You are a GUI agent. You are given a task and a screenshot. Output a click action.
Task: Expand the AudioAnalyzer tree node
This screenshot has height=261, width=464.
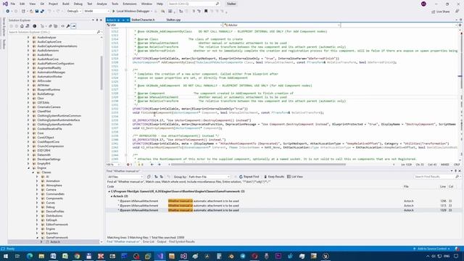28,38
